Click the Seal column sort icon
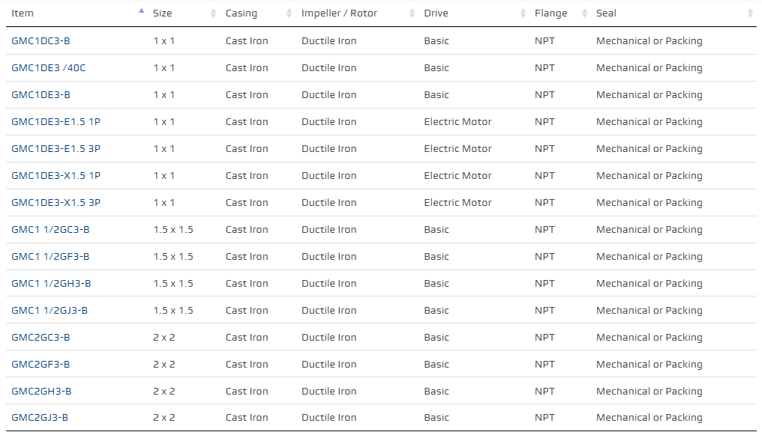 click(x=750, y=13)
